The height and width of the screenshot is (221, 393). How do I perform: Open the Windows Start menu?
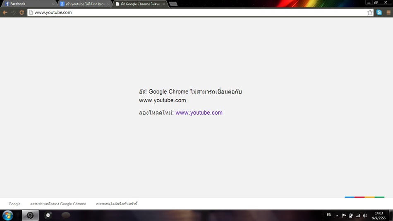coord(8,216)
